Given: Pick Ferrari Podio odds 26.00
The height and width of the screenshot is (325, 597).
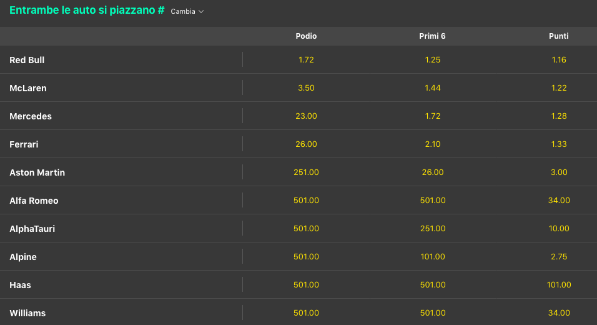Looking at the screenshot, I should click(306, 144).
